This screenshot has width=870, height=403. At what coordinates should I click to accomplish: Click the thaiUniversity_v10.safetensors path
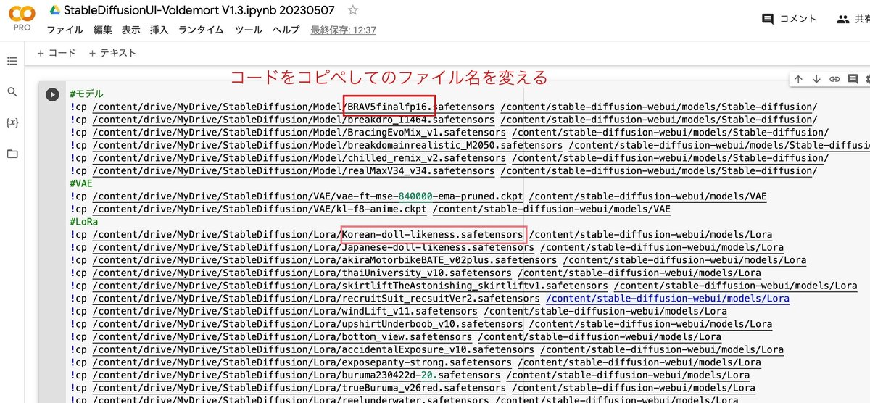302,273
